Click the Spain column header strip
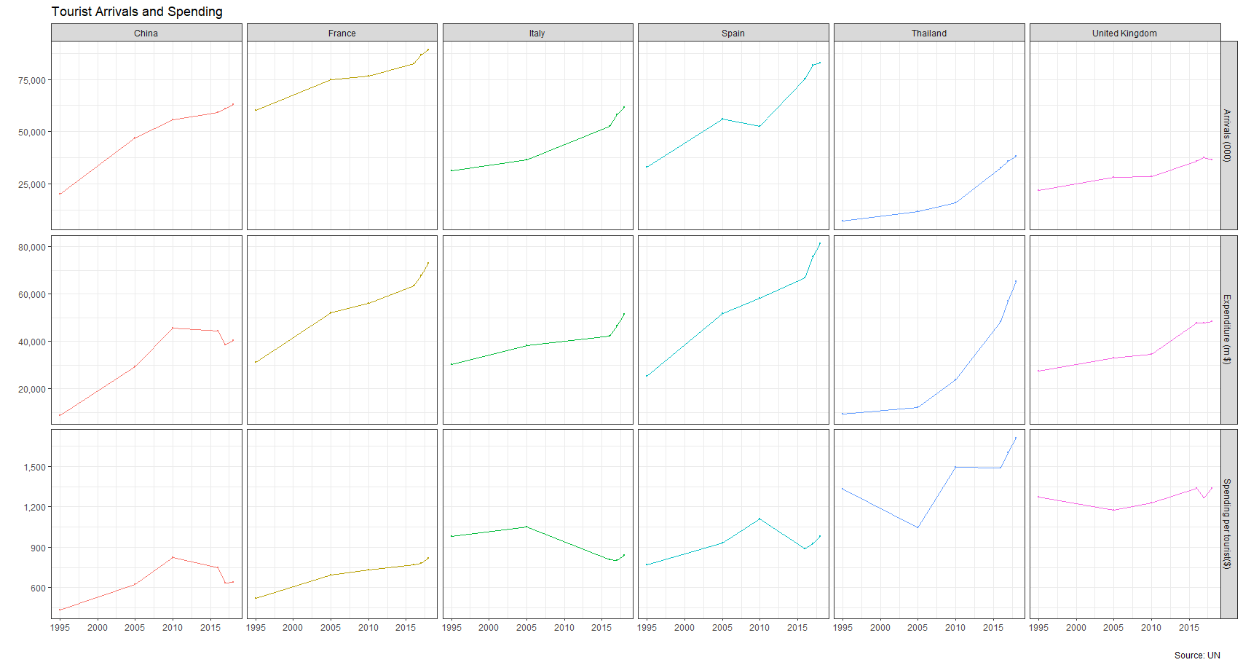 coord(733,33)
